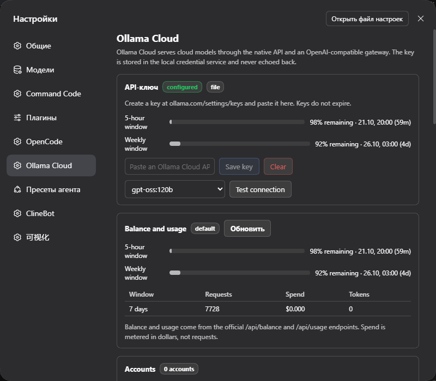Viewport: 436px width, 381px height.
Task: Open the Общие settings section
Action: [x=51, y=46]
